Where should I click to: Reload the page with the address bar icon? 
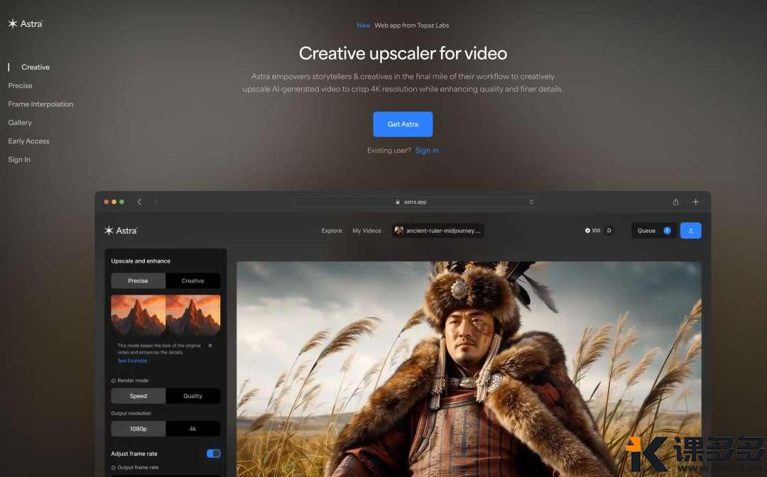coord(531,202)
